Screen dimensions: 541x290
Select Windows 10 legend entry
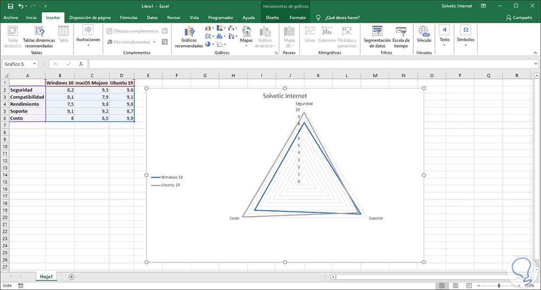point(167,177)
